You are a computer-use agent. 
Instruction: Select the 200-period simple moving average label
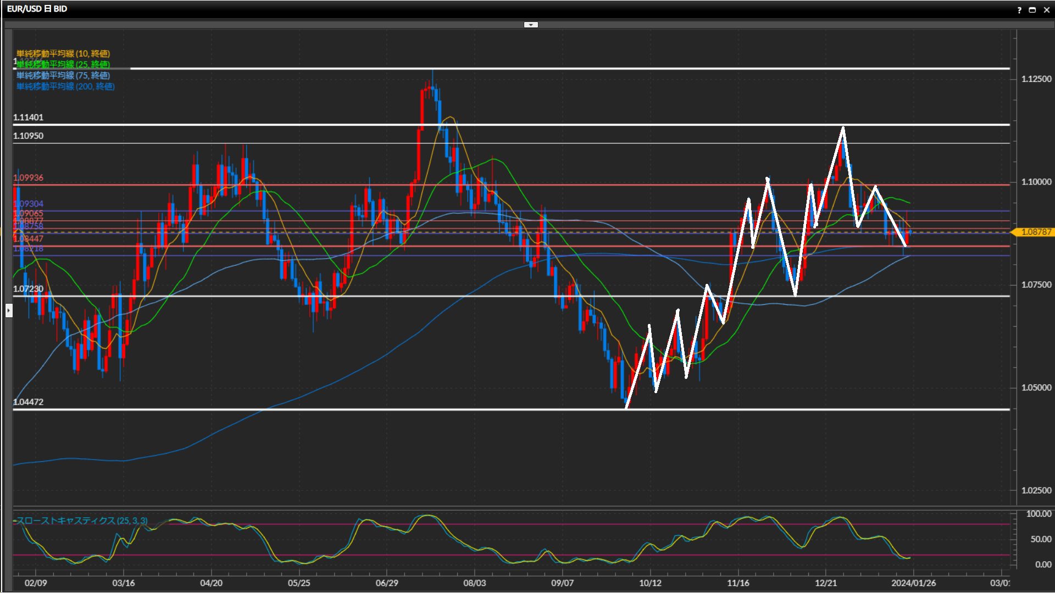65,86
